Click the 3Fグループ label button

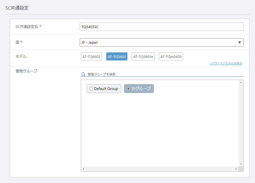(x=139, y=89)
